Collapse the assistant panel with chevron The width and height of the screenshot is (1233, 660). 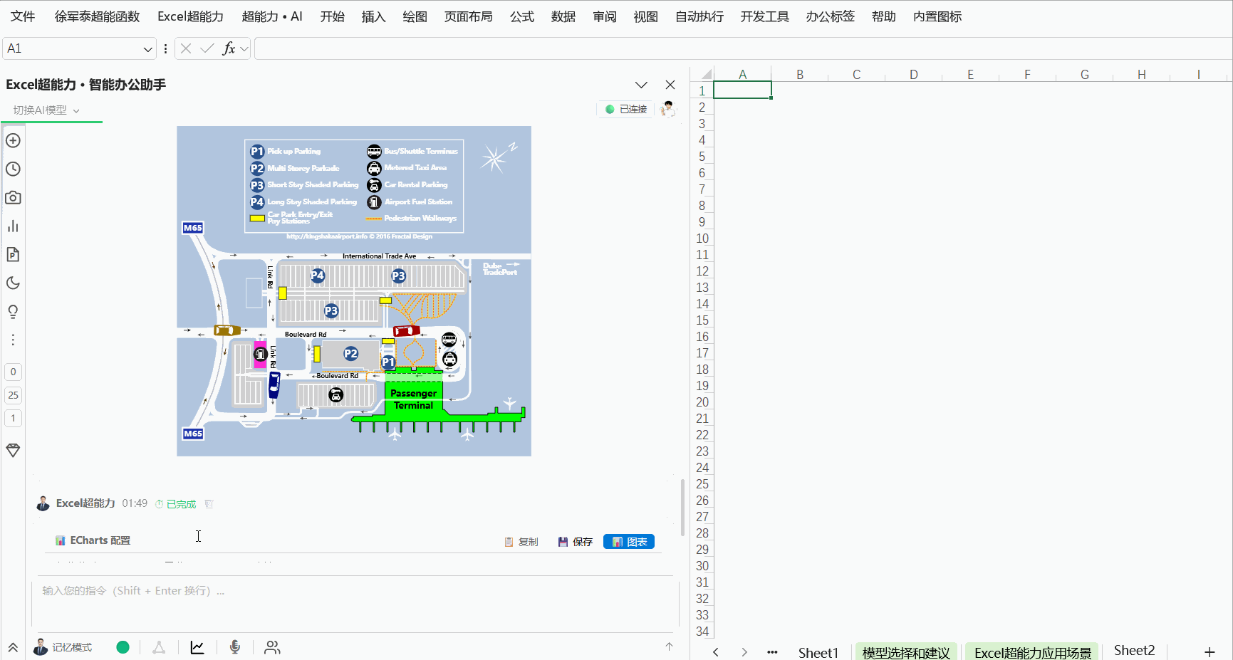pyautogui.click(x=641, y=85)
